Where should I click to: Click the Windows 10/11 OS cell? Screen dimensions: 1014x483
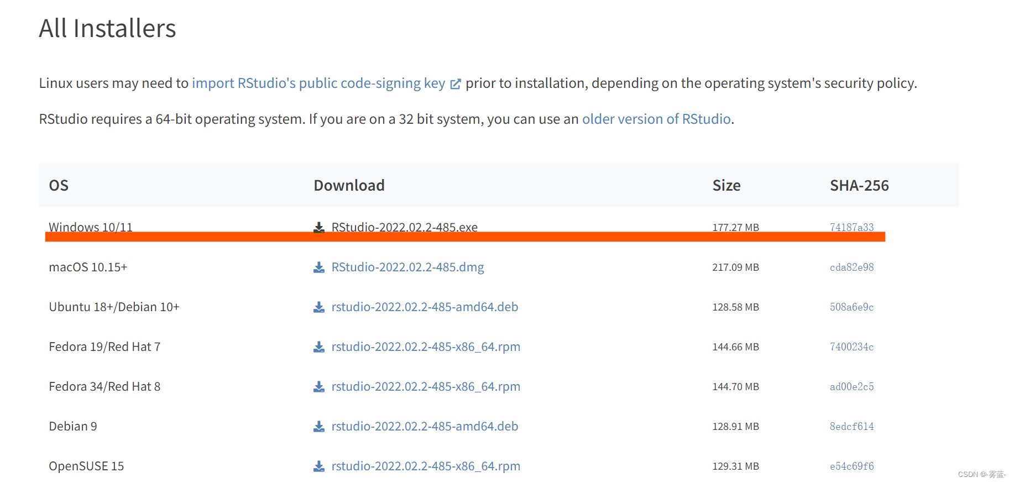pos(91,227)
